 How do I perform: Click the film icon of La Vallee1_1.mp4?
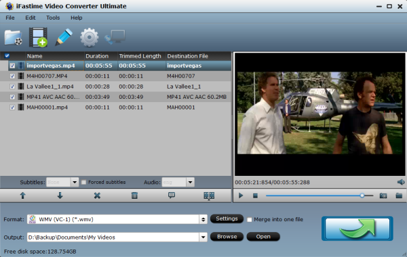pyautogui.click(x=21, y=86)
